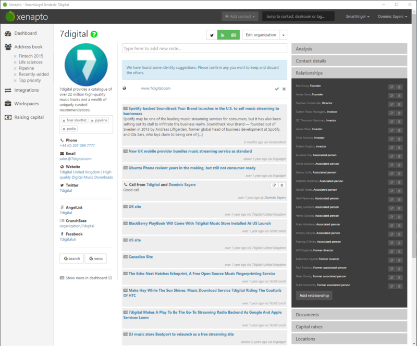
Task: Click the Google news button
Action: tap(96, 258)
